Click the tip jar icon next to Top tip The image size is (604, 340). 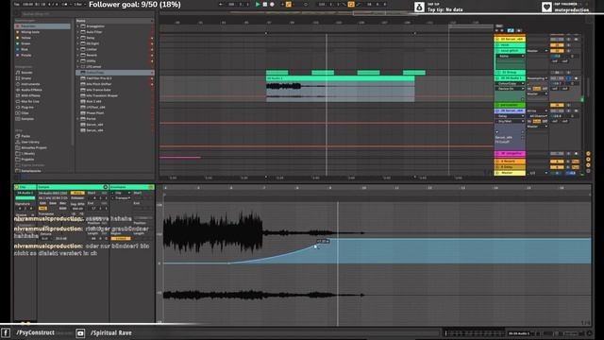(419, 7)
